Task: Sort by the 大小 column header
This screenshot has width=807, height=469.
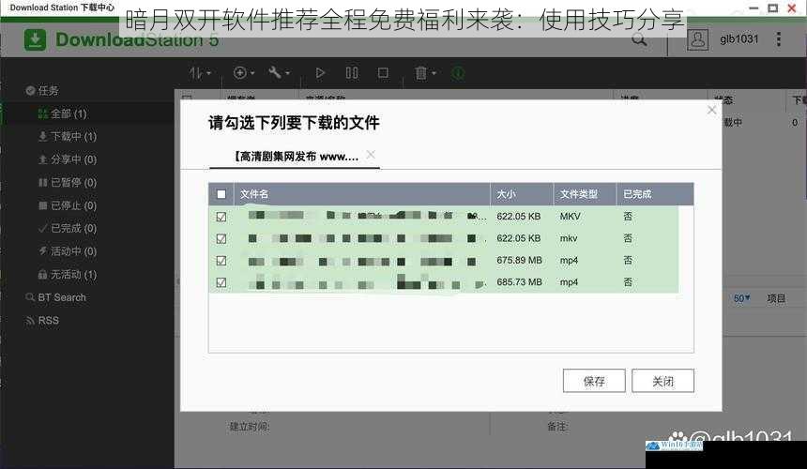Action: point(522,194)
